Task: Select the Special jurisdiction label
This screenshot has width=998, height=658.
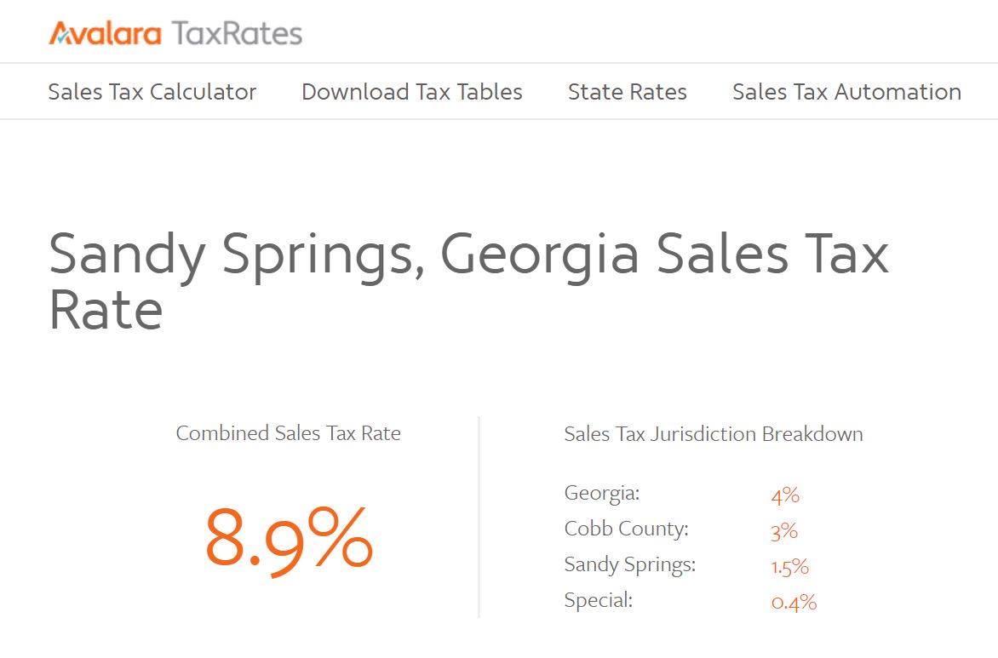Action: point(599,601)
